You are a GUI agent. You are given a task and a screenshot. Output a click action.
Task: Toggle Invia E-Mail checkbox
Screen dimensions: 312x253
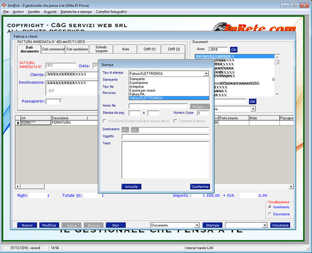[x=104, y=121]
